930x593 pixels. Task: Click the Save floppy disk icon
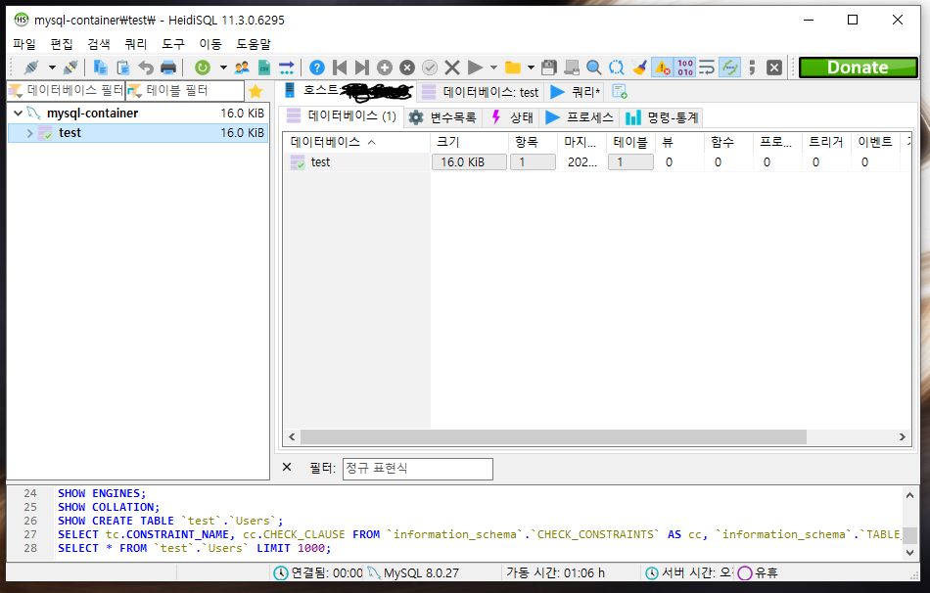(x=549, y=68)
